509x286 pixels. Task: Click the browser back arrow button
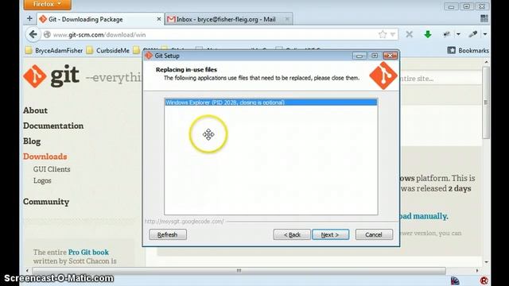pos(33,34)
